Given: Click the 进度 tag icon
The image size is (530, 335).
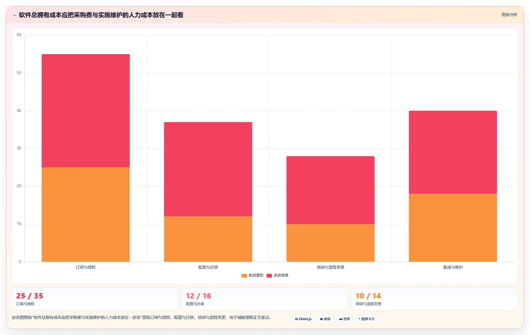Looking at the screenshot, I should coord(341,319).
